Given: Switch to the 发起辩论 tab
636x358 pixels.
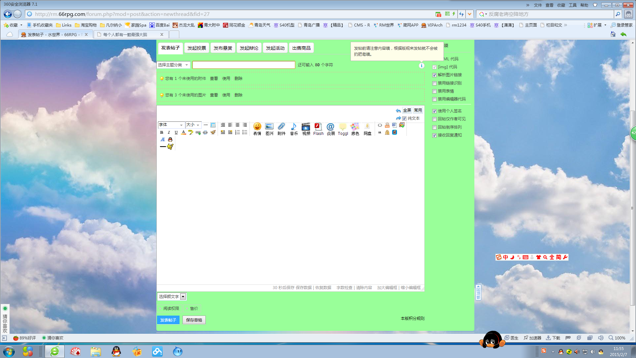Looking at the screenshot, I should (249, 48).
